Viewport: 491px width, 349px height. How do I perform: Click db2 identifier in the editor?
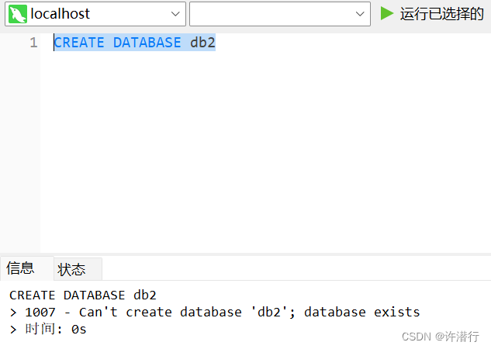[x=202, y=43]
